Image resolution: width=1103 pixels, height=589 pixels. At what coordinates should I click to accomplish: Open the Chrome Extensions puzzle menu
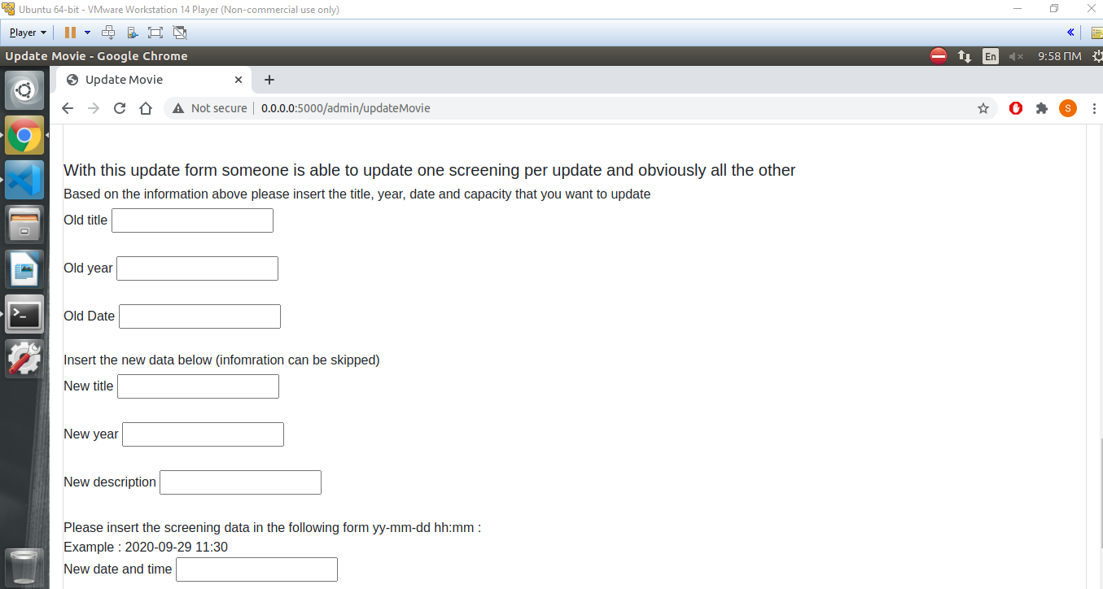click(x=1041, y=108)
